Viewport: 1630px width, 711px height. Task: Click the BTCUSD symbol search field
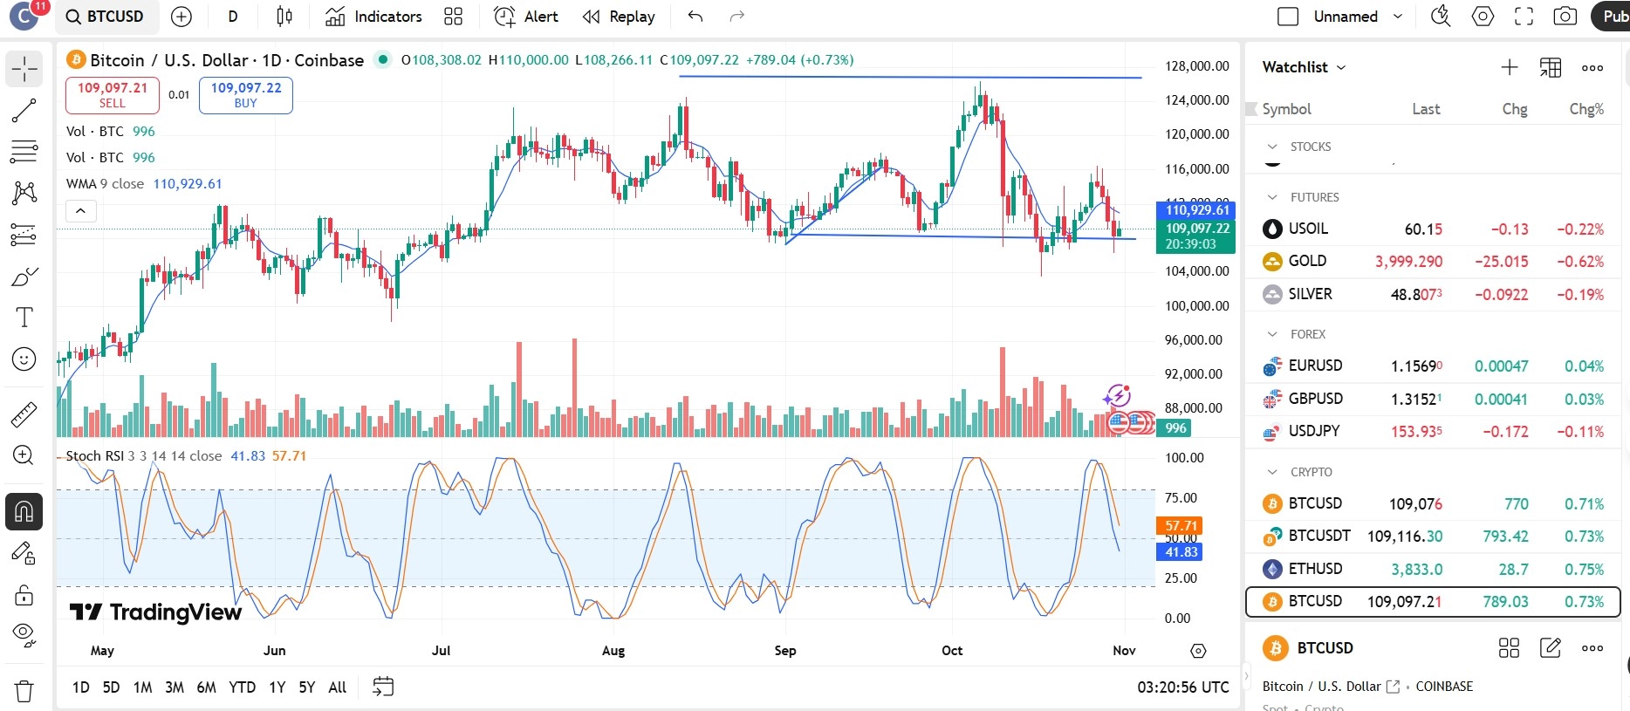click(x=106, y=17)
